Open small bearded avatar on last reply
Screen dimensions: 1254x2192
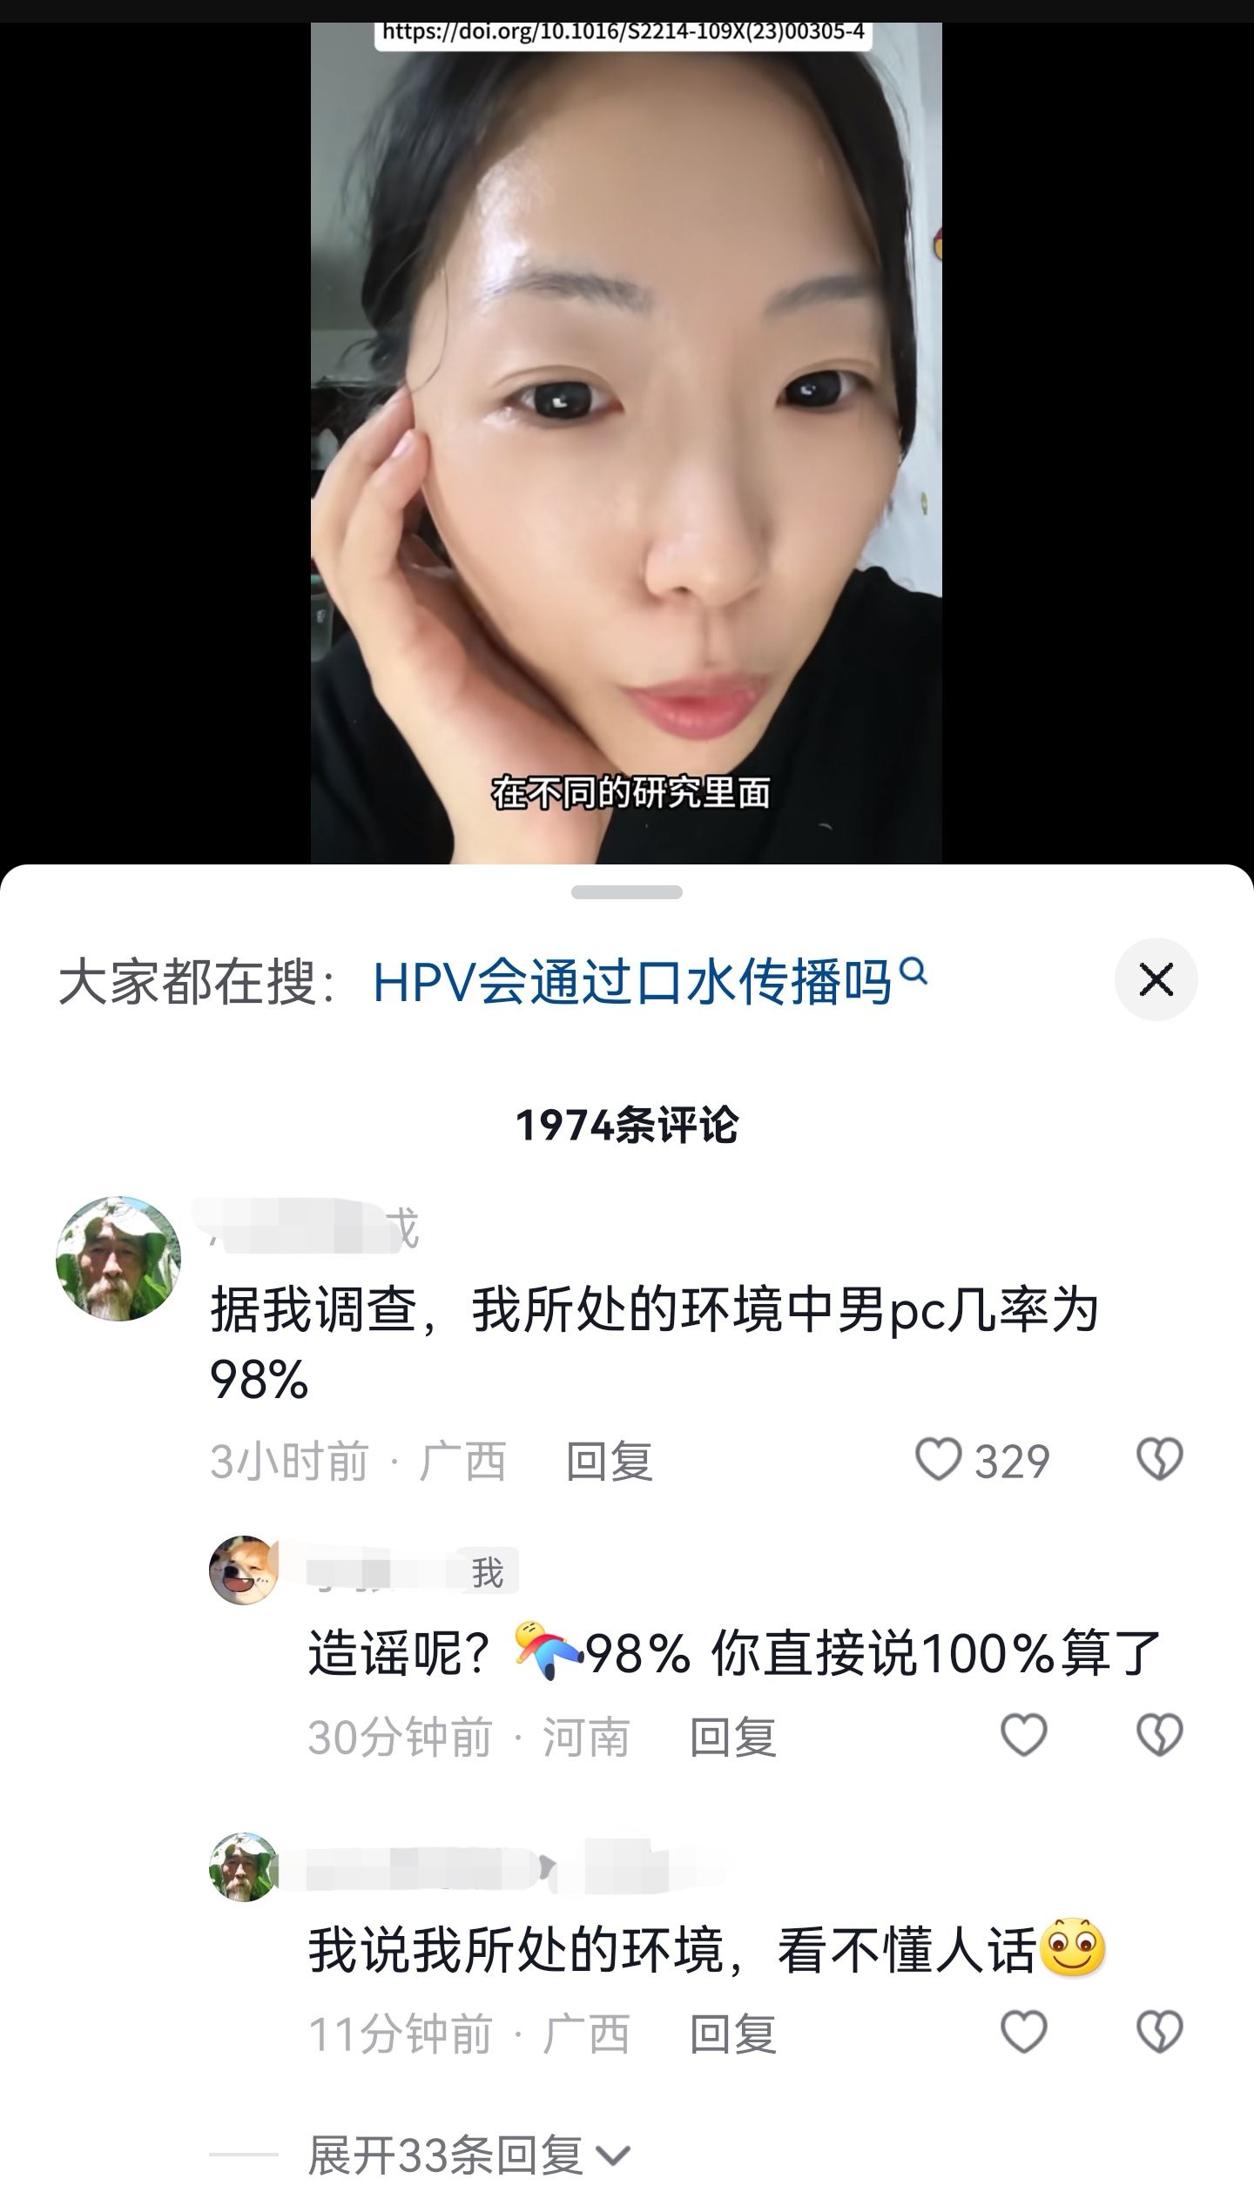pos(244,1867)
